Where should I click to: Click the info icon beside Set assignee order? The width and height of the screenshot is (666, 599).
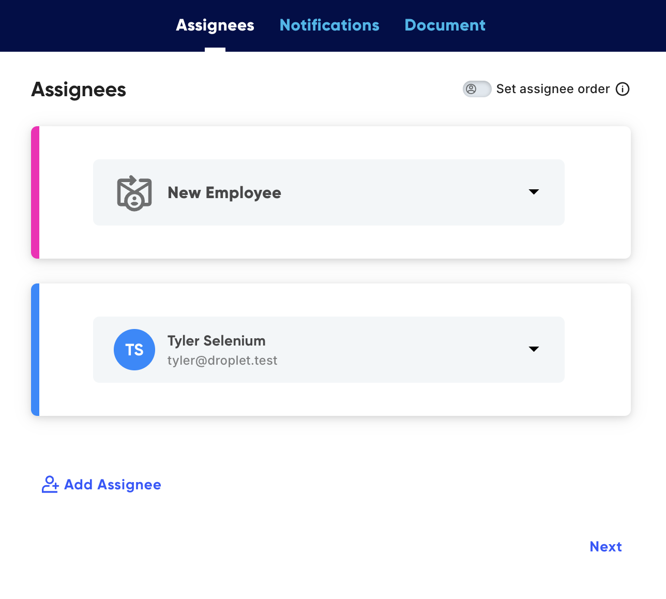pyautogui.click(x=623, y=89)
